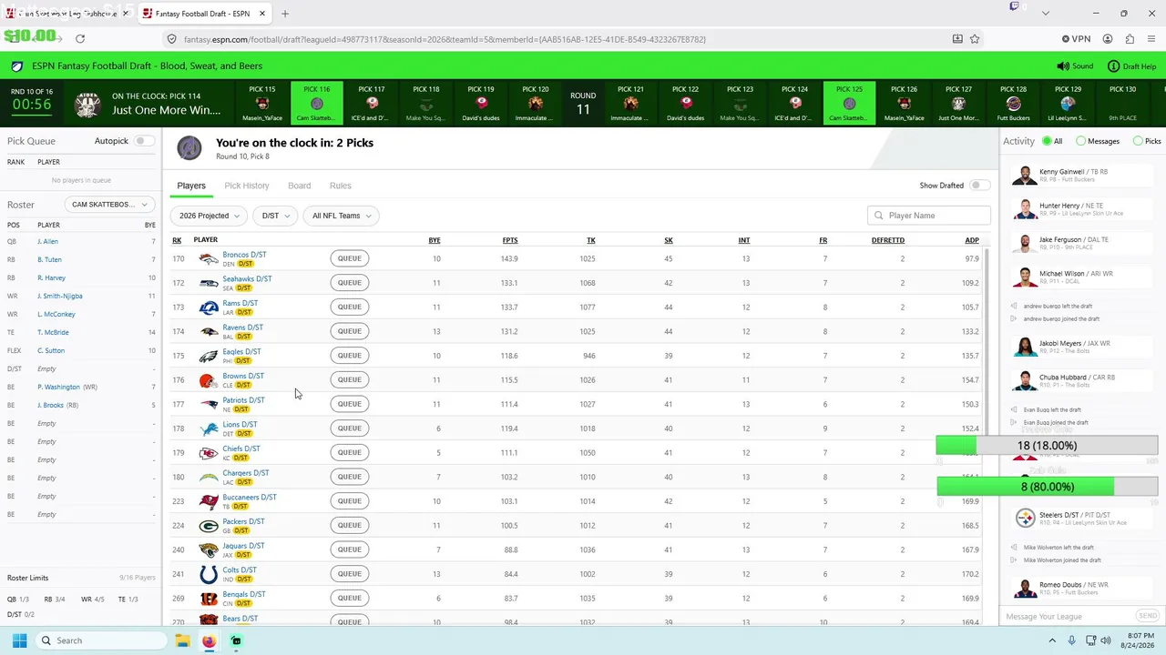
Task: Click the Ravens D/ST team logo
Action: point(209,331)
